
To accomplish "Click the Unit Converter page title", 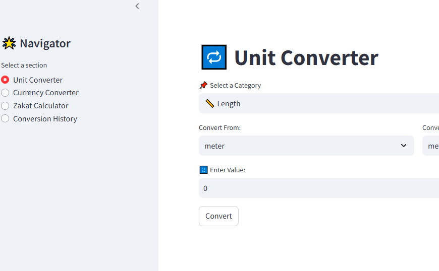I will [306, 58].
